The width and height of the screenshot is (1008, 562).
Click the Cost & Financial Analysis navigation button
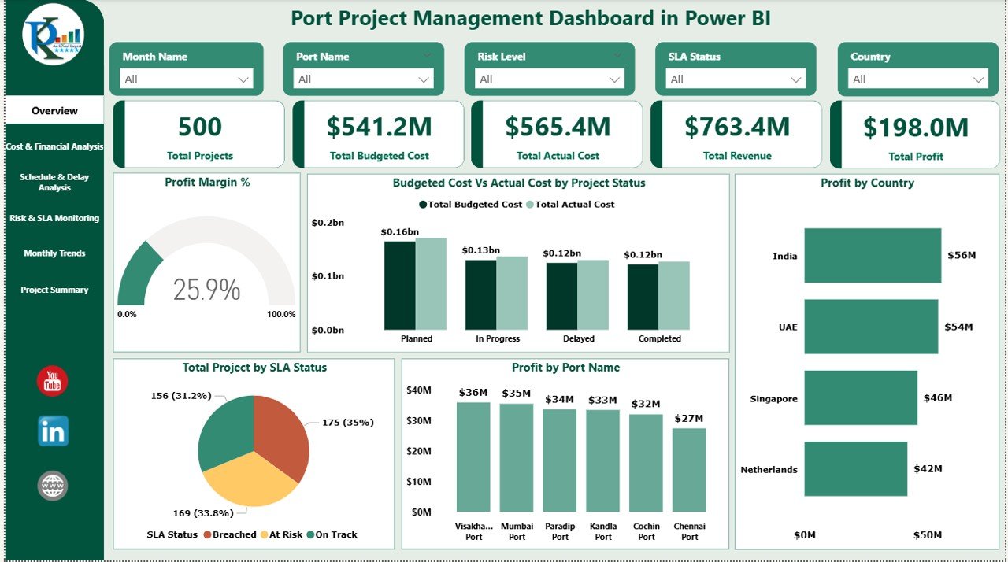click(53, 146)
